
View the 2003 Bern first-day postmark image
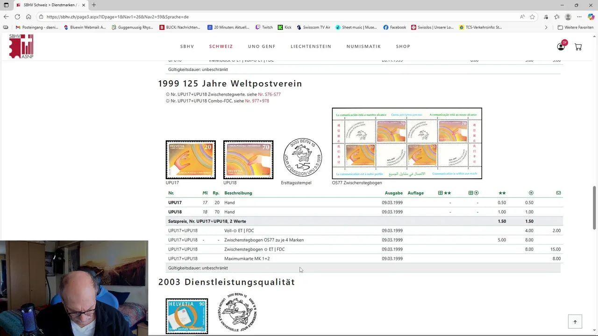238,313
